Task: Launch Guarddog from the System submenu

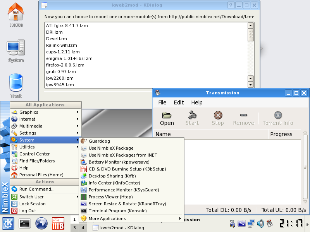Action: 131,141
